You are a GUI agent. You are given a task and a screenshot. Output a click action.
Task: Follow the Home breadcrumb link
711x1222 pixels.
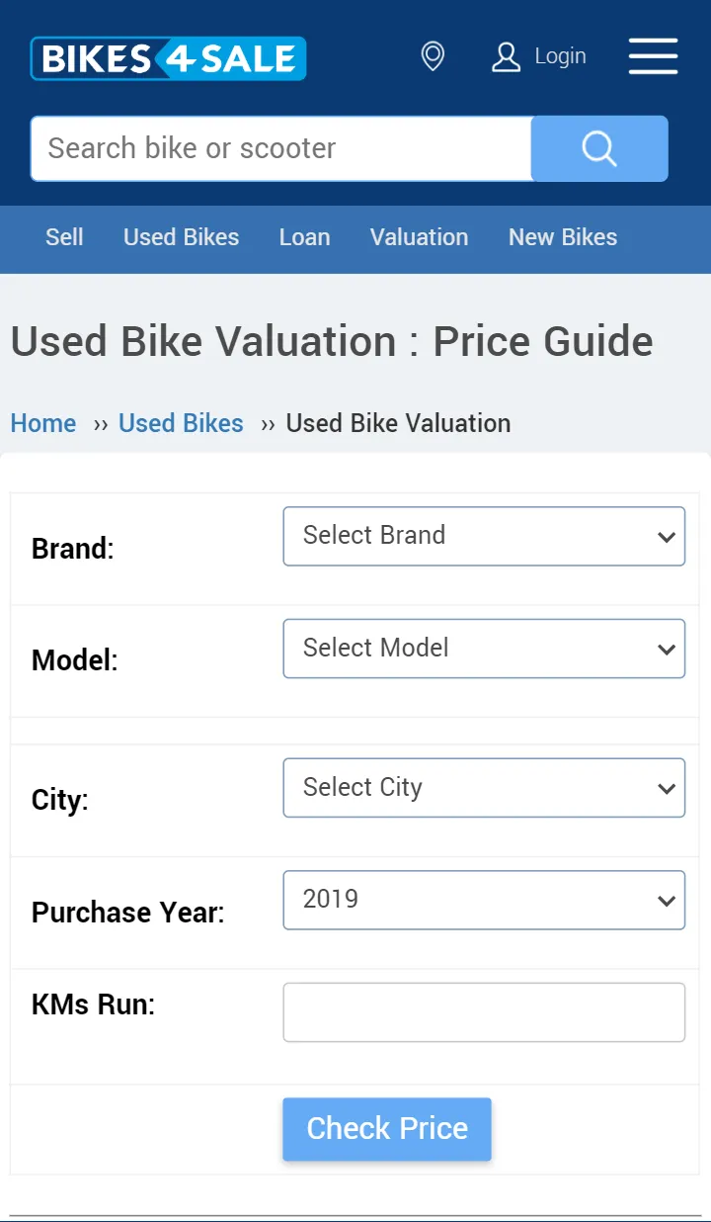click(43, 423)
